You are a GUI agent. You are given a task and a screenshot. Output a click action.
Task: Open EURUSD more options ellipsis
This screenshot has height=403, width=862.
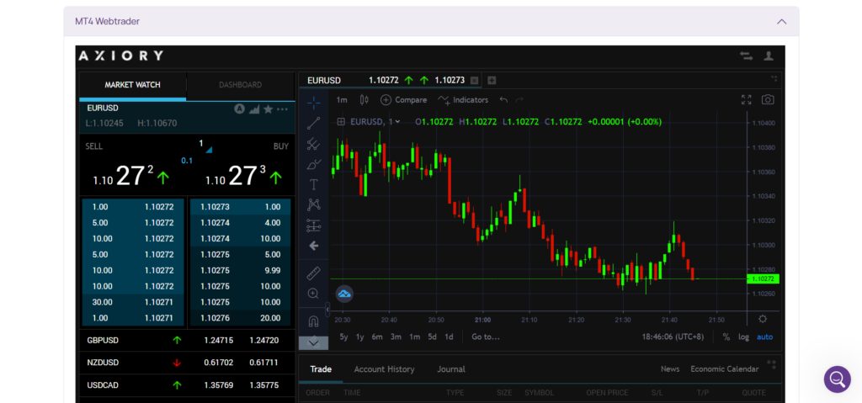283,109
